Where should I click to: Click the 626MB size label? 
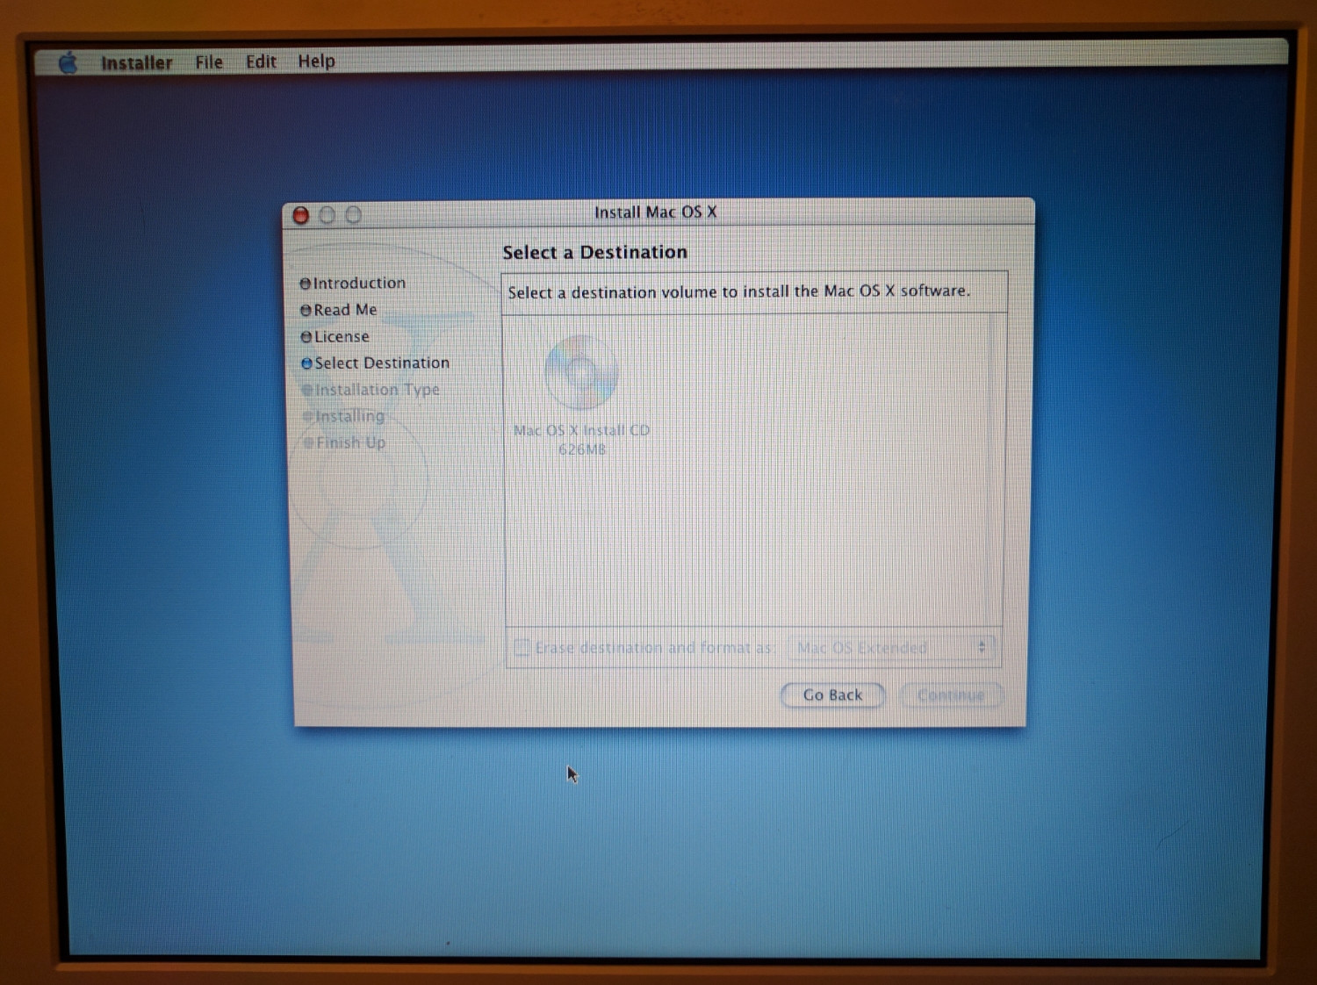click(x=582, y=449)
